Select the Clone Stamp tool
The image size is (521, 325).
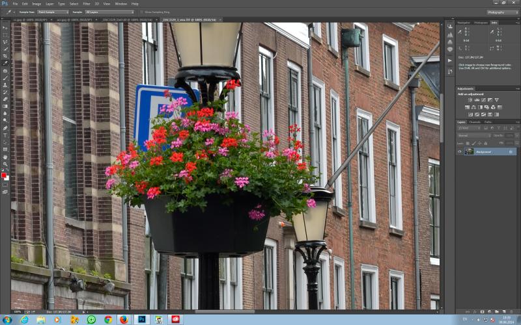(x=5, y=85)
